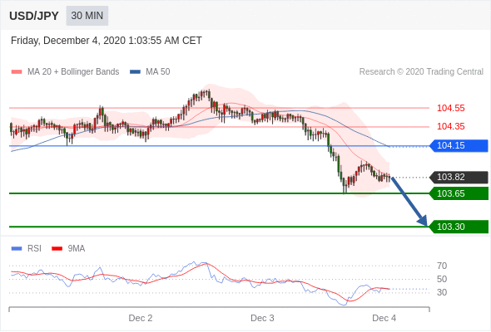Screen dimensions: 491x332
Task: Click the Dec 4 date axis label
Action: click(384, 318)
